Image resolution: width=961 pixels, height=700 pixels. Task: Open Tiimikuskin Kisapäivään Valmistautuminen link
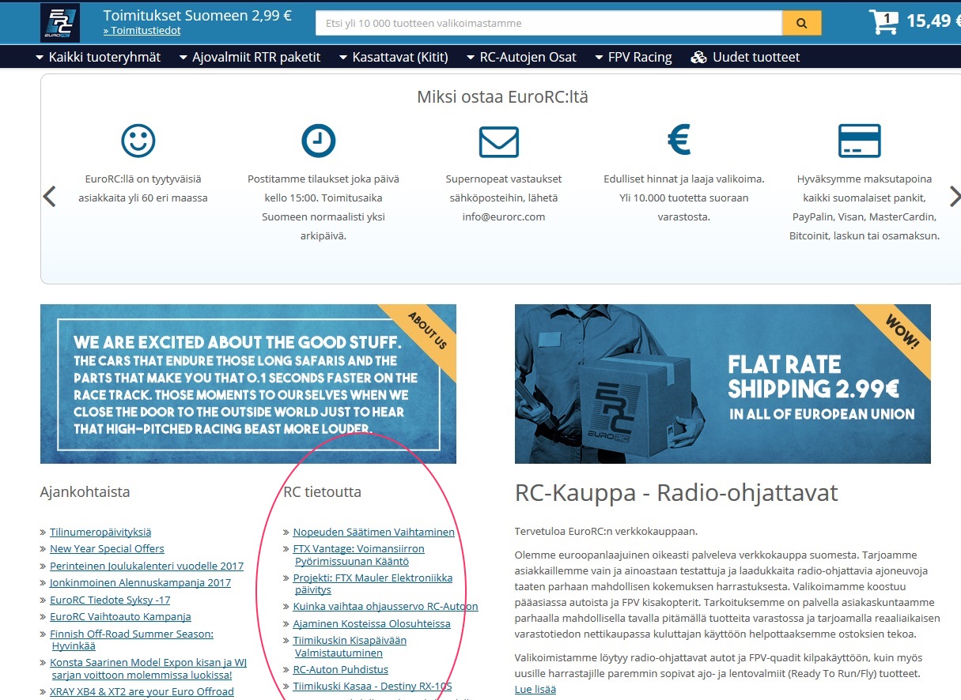pyautogui.click(x=350, y=646)
